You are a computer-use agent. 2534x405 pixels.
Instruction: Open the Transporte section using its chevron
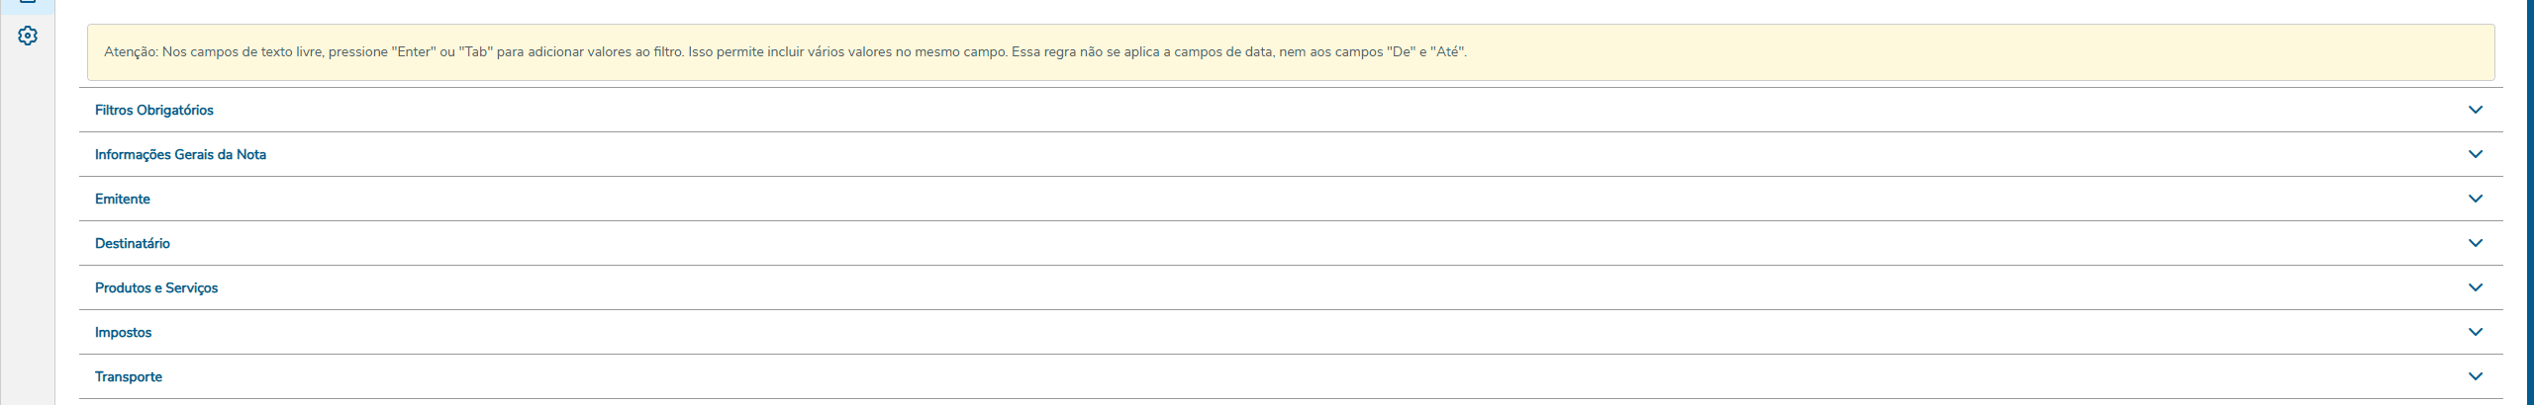[2475, 376]
